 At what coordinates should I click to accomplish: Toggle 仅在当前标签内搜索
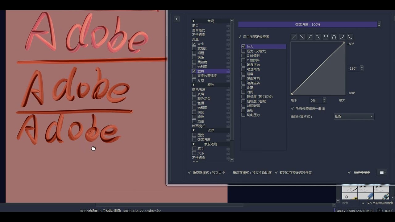click(x=377, y=203)
